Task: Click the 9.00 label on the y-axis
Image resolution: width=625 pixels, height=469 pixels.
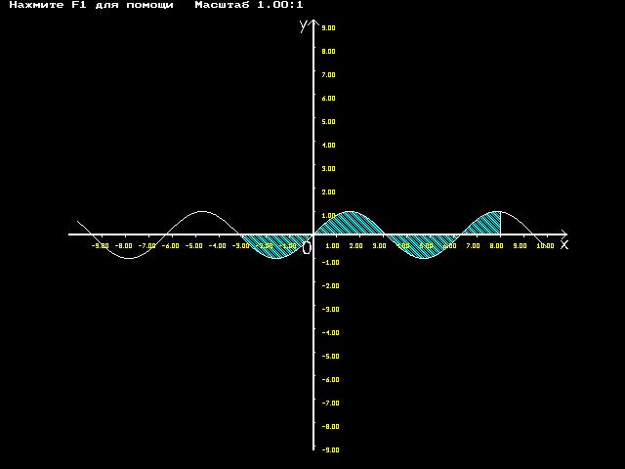Action: pos(328,28)
